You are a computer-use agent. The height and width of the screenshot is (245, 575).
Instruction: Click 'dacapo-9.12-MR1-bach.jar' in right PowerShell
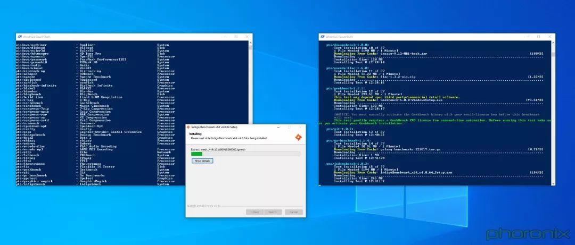(404, 54)
